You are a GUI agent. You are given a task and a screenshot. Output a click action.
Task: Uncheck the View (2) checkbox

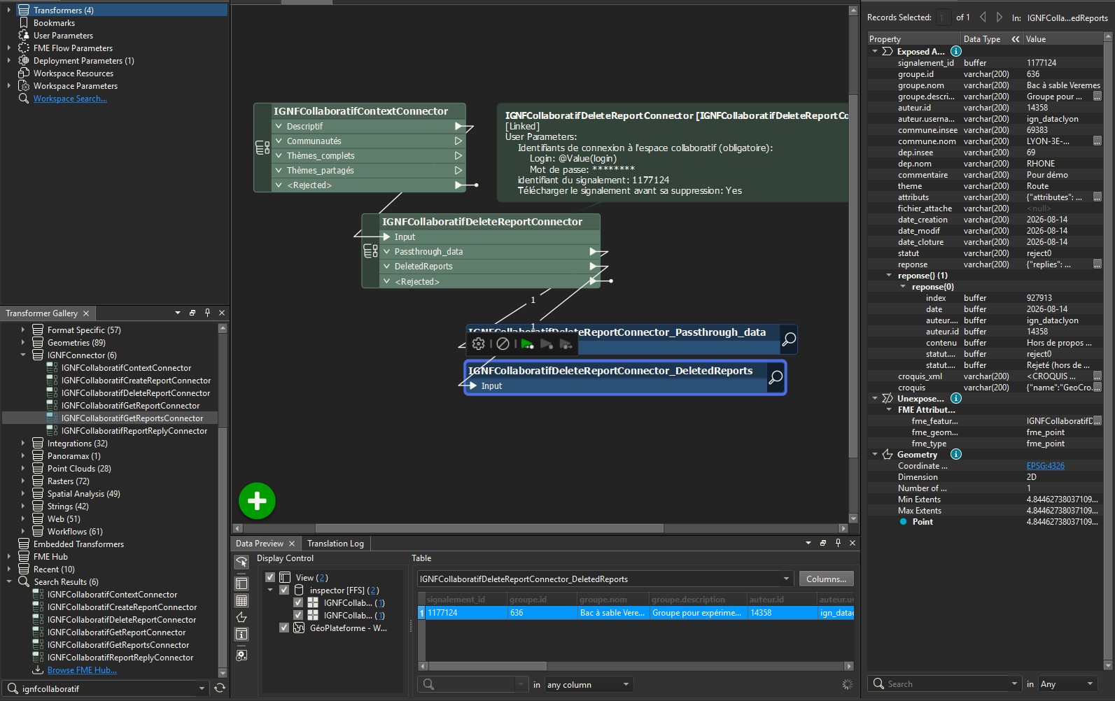point(270,577)
